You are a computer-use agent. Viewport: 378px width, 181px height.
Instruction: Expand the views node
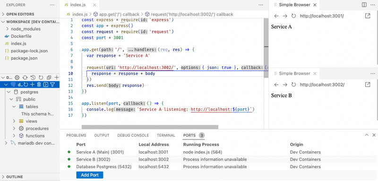point(14,121)
